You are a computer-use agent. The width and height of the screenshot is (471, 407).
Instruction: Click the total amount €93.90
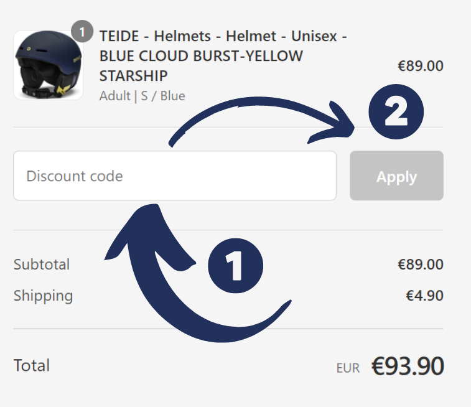click(408, 367)
